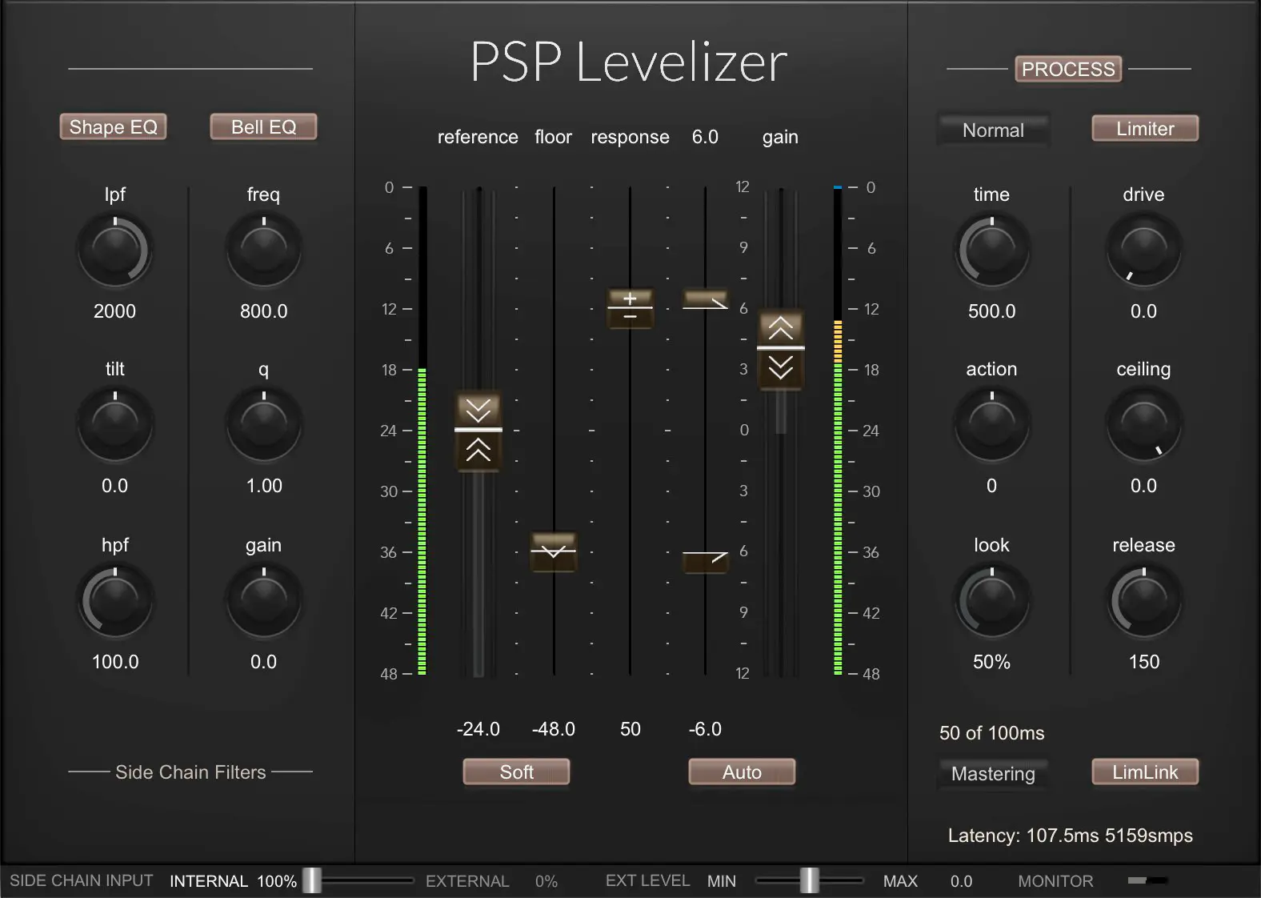This screenshot has height=898, width=1261.
Task: Click the floor fader handle
Action: (x=554, y=551)
